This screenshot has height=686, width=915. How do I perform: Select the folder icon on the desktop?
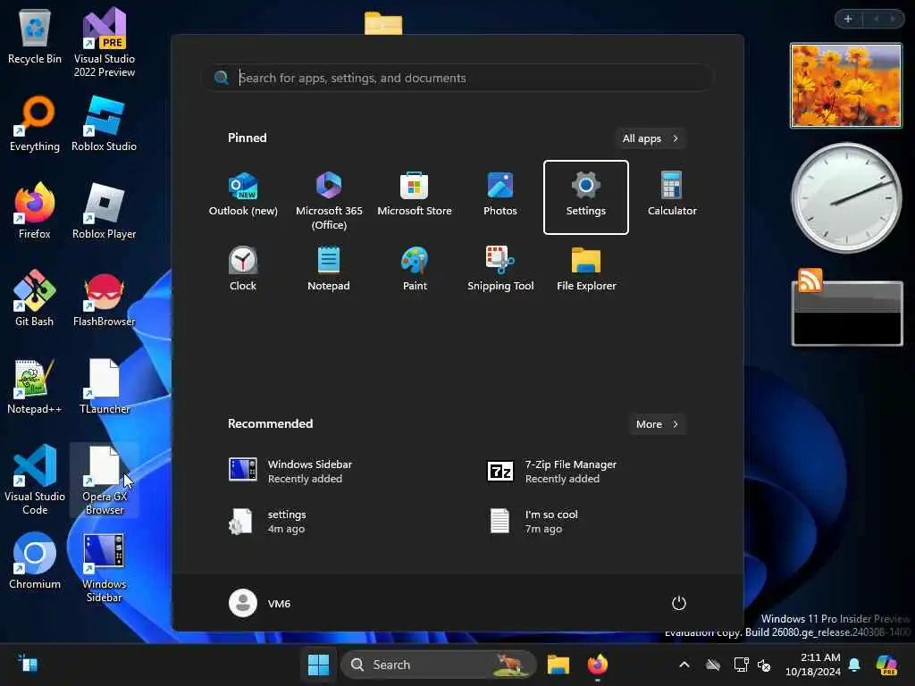(x=383, y=23)
